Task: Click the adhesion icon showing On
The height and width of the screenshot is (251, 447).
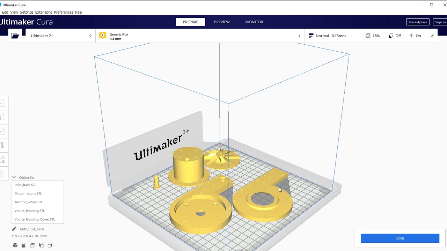Action: coord(411,36)
